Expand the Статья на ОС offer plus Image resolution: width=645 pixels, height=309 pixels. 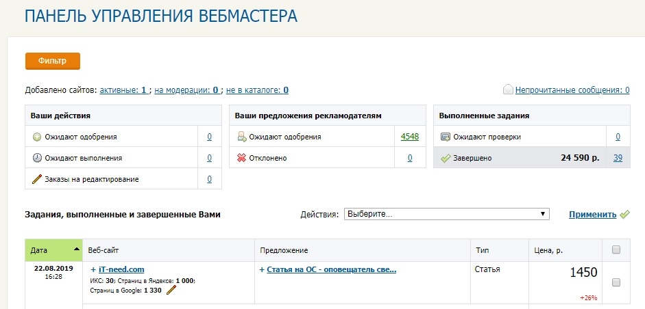click(263, 269)
